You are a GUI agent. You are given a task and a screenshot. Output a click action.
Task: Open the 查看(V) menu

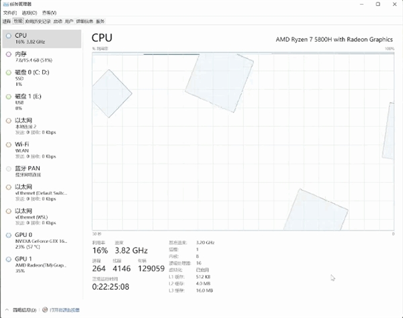(49, 13)
